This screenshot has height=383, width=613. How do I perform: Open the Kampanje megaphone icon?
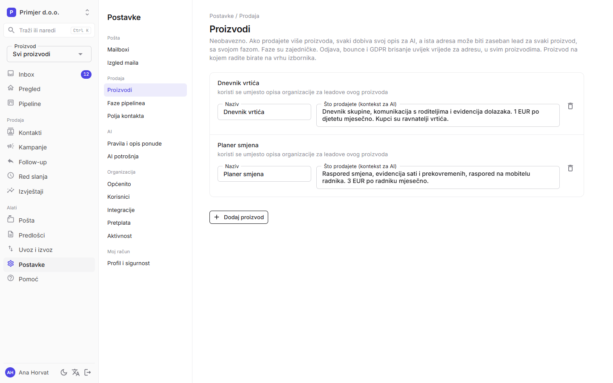coord(11,146)
